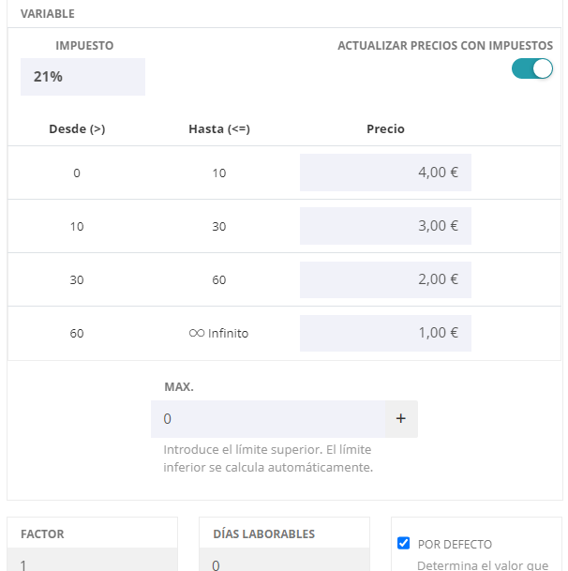
Task: Click the Hasta value 30 cell
Action: point(218,227)
